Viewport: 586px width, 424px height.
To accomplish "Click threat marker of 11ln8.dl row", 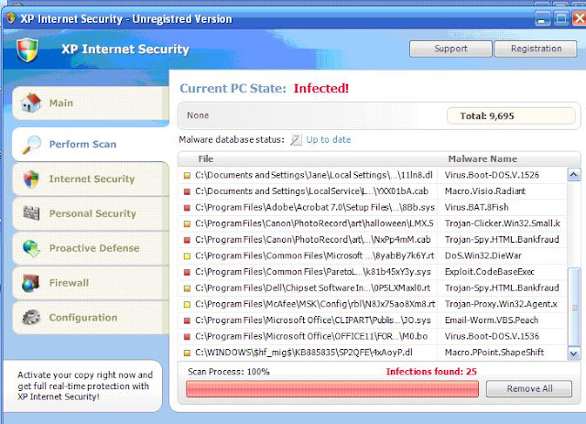I will coord(187,175).
